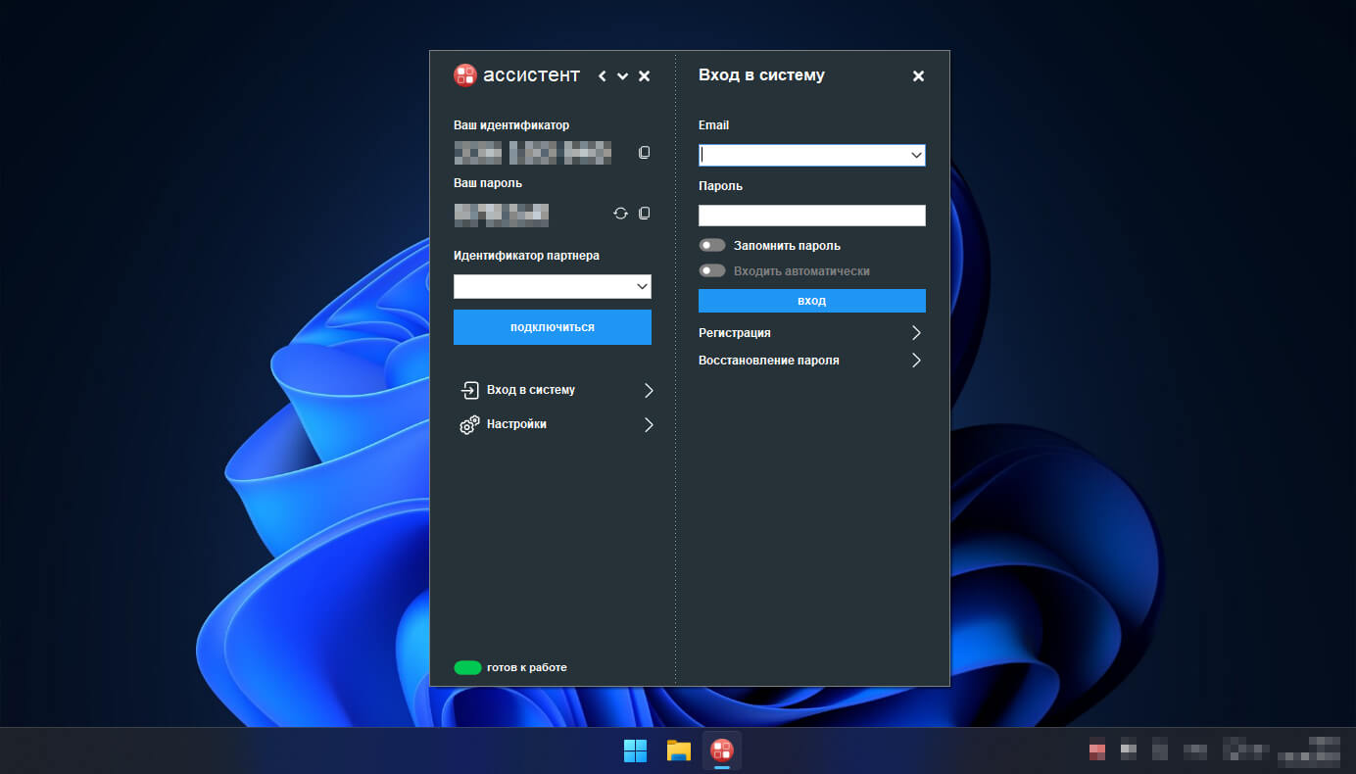This screenshot has width=1356, height=774.
Task: Close the Вход в систему panel
Action: point(918,75)
